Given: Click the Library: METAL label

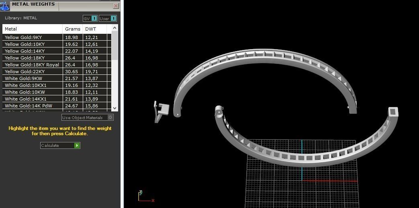Looking at the screenshot, I should tap(21, 18).
